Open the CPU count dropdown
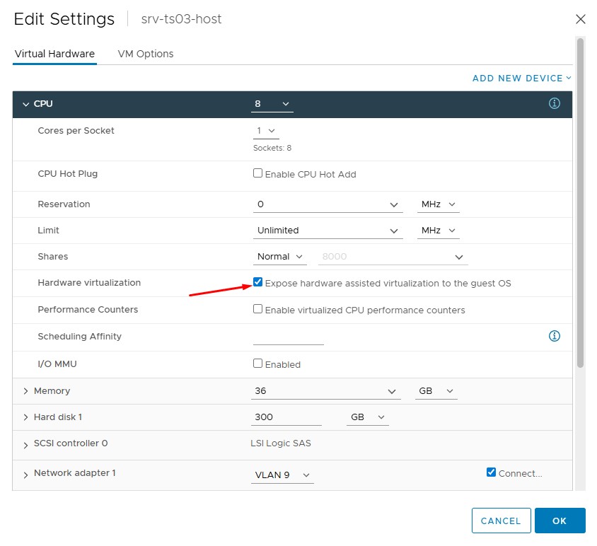The image size is (597, 546). 273,104
